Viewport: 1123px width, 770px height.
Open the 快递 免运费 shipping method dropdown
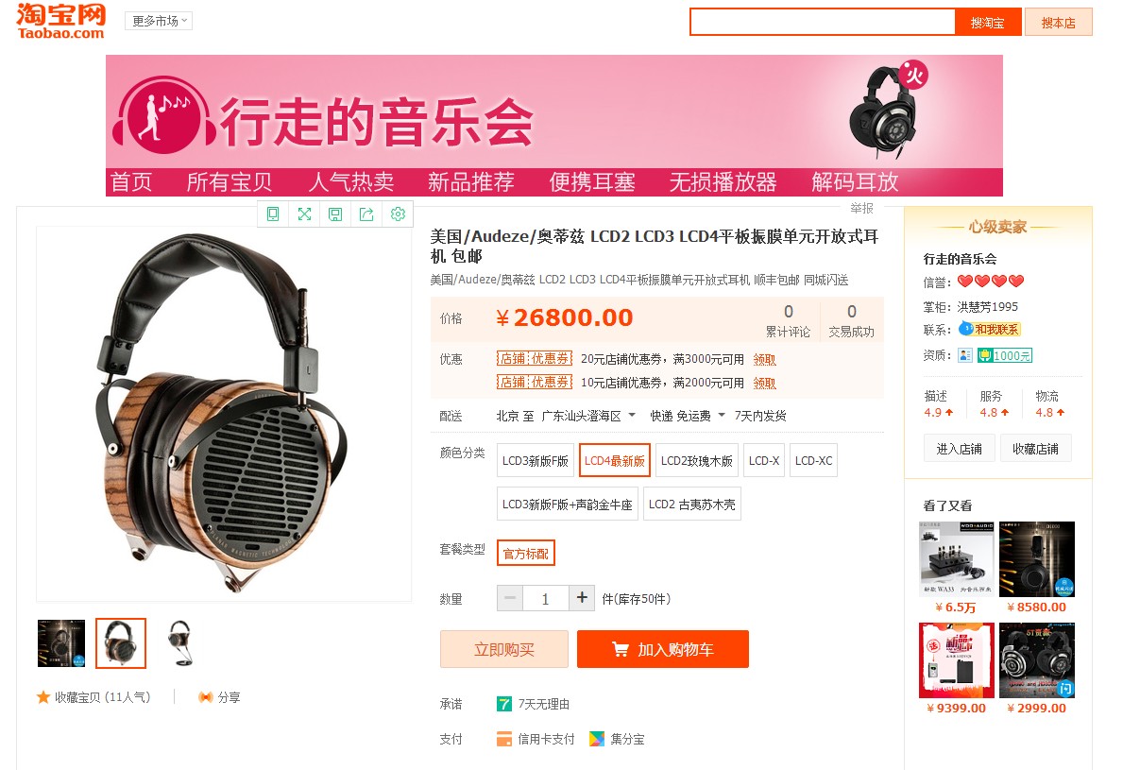point(688,416)
